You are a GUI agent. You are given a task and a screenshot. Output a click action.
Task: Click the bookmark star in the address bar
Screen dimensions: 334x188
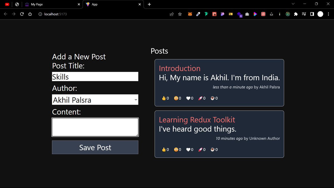tap(180, 14)
